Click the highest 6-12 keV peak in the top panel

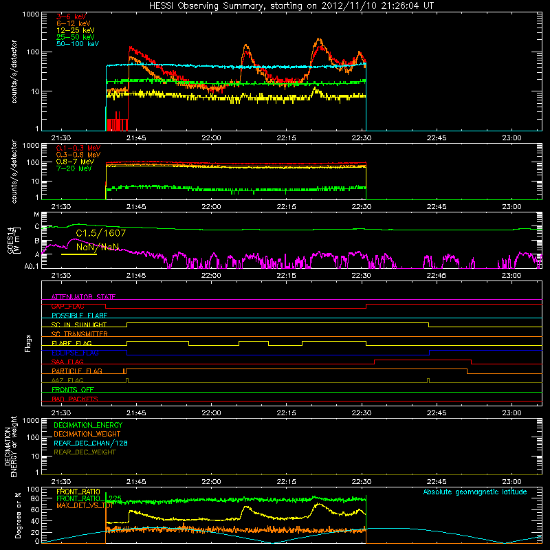pyautogui.click(x=318, y=39)
